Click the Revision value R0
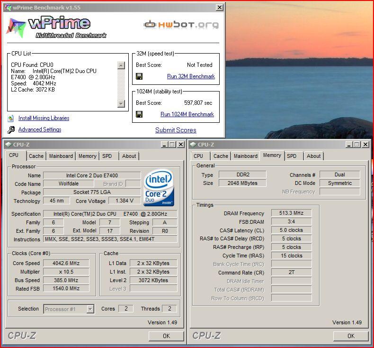 pos(165,231)
